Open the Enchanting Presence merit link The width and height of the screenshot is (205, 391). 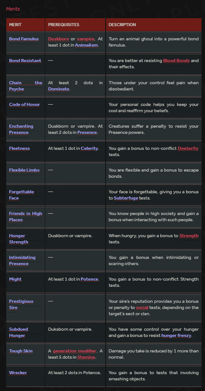click(x=21, y=129)
